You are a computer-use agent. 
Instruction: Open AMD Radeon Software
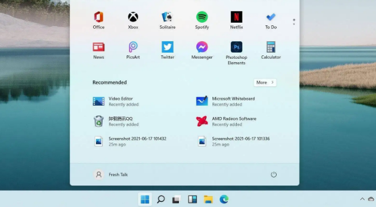coord(226,121)
